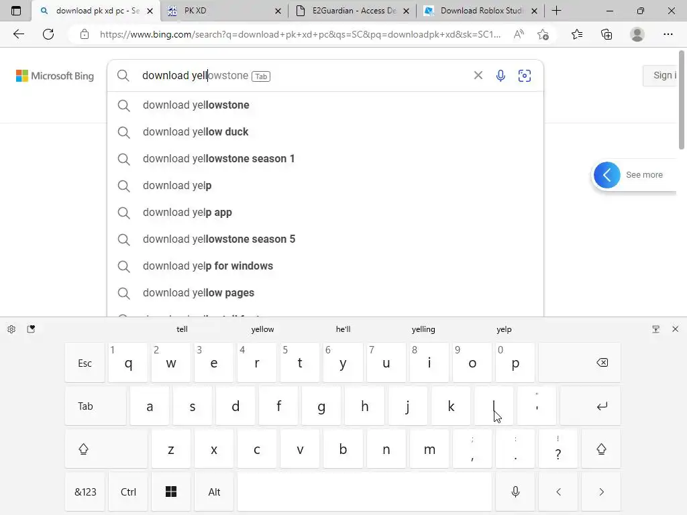Clear search text with X icon
Screen dimensions: 687x515
478,75
